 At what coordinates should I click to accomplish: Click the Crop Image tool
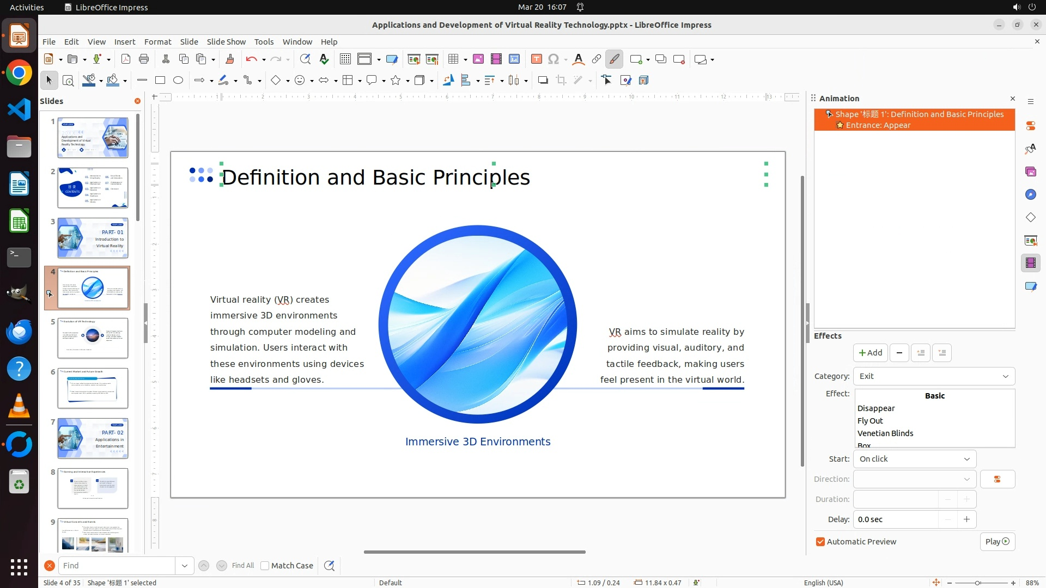pos(561,81)
